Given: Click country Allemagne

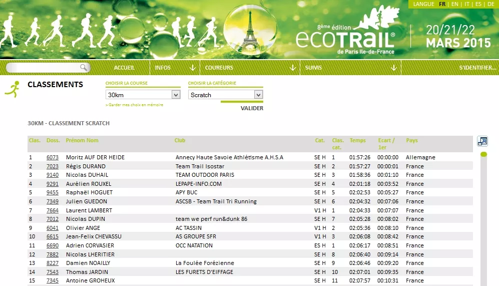Looking at the screenshot, I should [420, 157].
